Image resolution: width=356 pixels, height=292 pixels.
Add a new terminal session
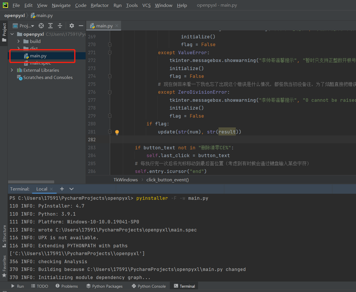[x=62, y=189]
